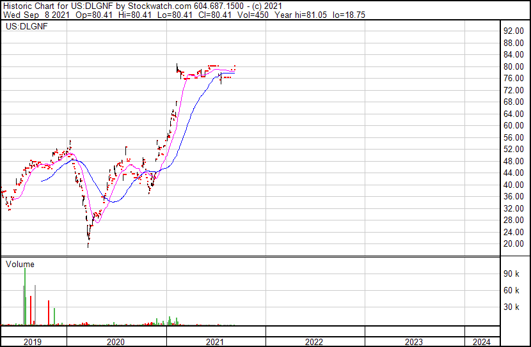Click the 20.00 price axis label
Viewport: 531px width, 347px height.
513,244
